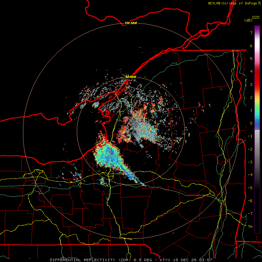Click the NEXLAB-College of DuPage credit text
262x262 pixels.
[234, 3]
